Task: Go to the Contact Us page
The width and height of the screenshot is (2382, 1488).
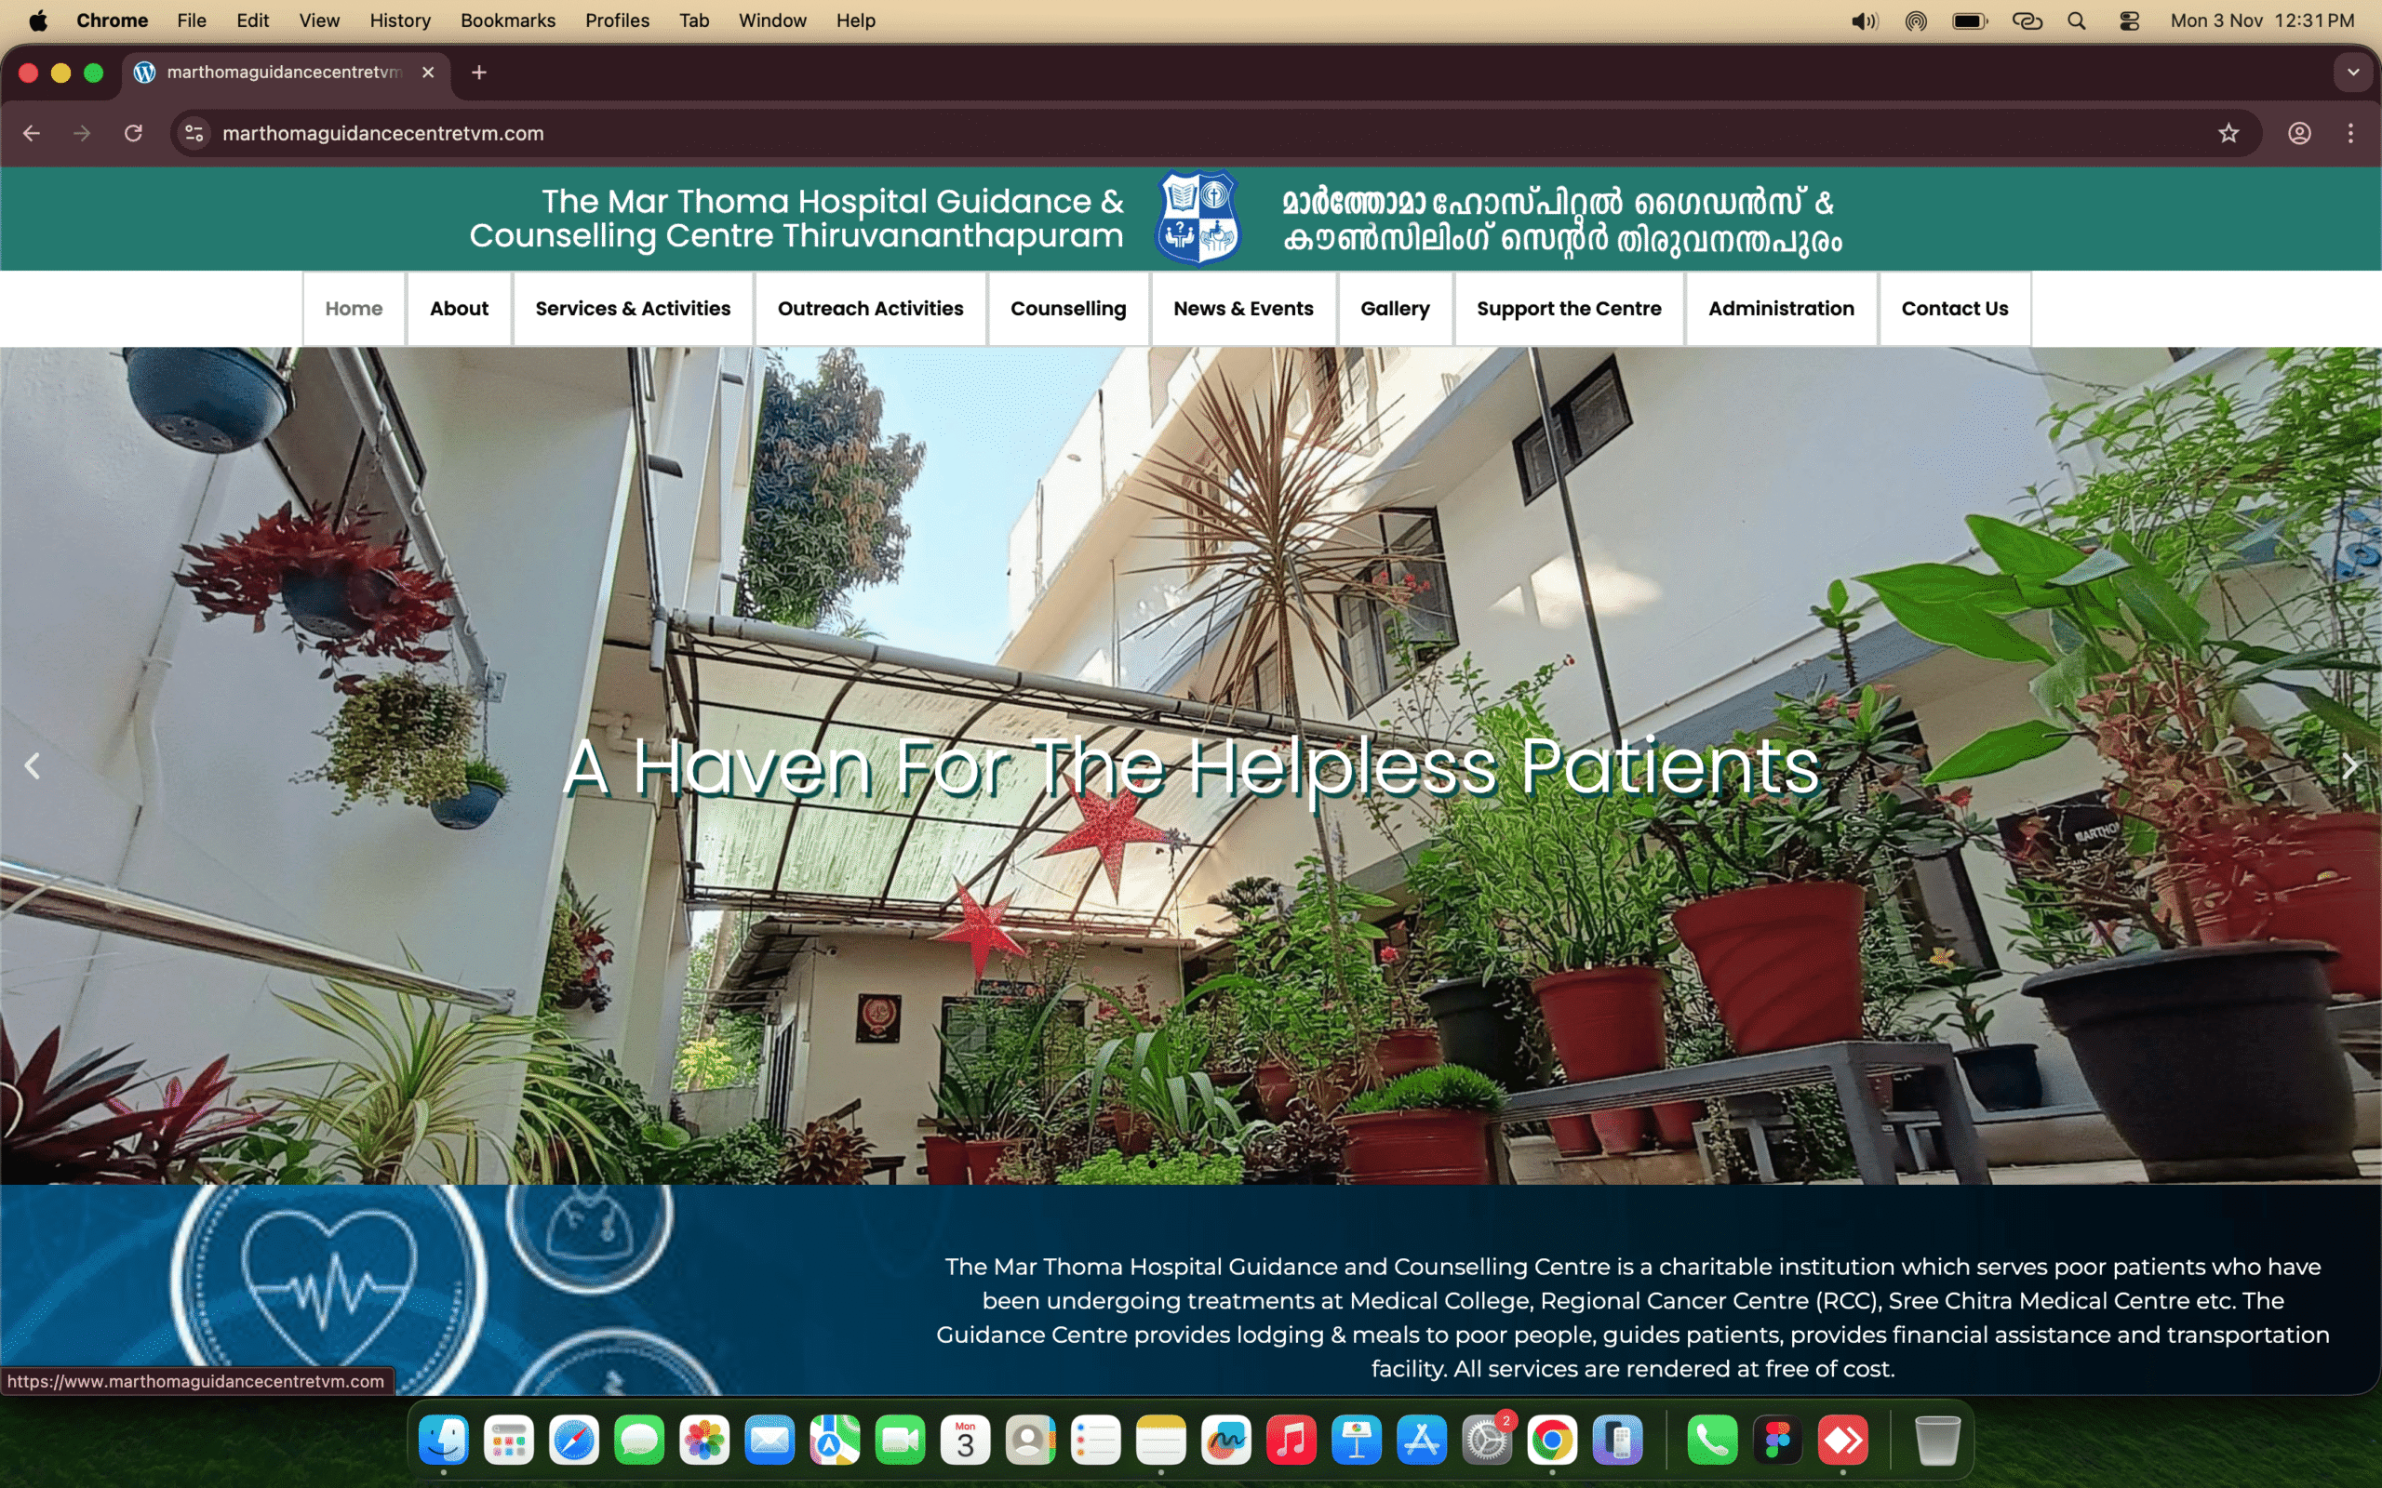Action: point(1954,308)
